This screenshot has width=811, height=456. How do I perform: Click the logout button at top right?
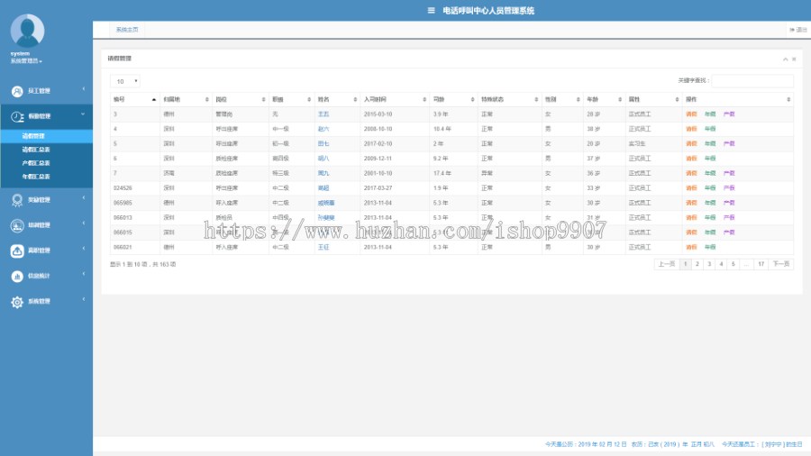(798, 30)
